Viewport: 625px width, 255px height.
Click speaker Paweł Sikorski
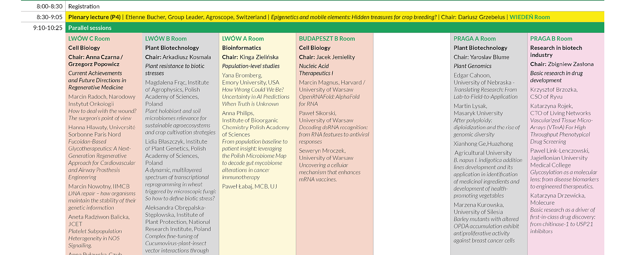[326, 117]
